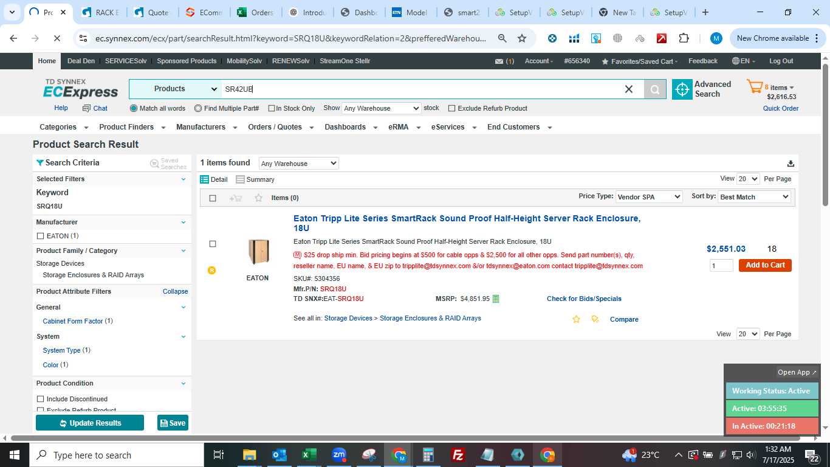
Task: Open Eaton SmartRack product title link
Action: 467,223
